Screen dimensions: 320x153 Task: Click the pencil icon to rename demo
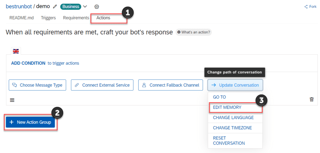coord(55,7)
